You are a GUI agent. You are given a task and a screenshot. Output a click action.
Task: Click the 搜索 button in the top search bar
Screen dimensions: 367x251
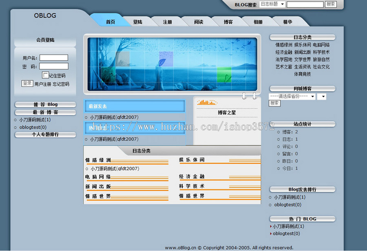pyautogui.click(x=330, y=4)
